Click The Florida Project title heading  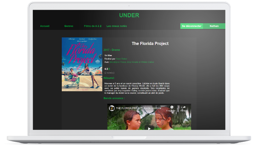tap(150, 43)
